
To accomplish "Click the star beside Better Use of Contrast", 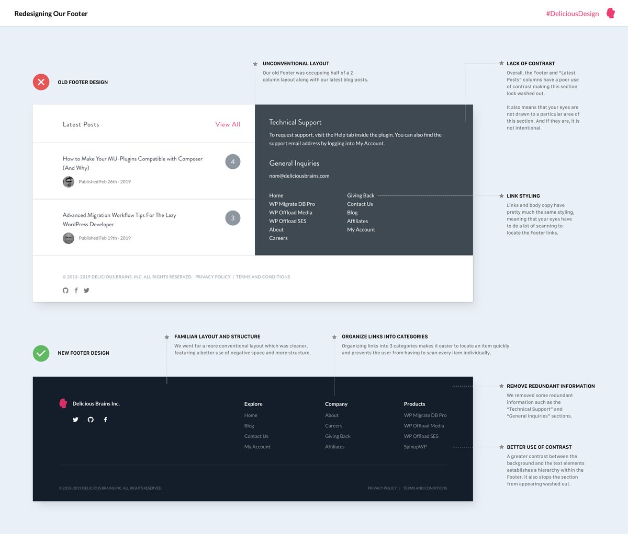I will point(501,447).
